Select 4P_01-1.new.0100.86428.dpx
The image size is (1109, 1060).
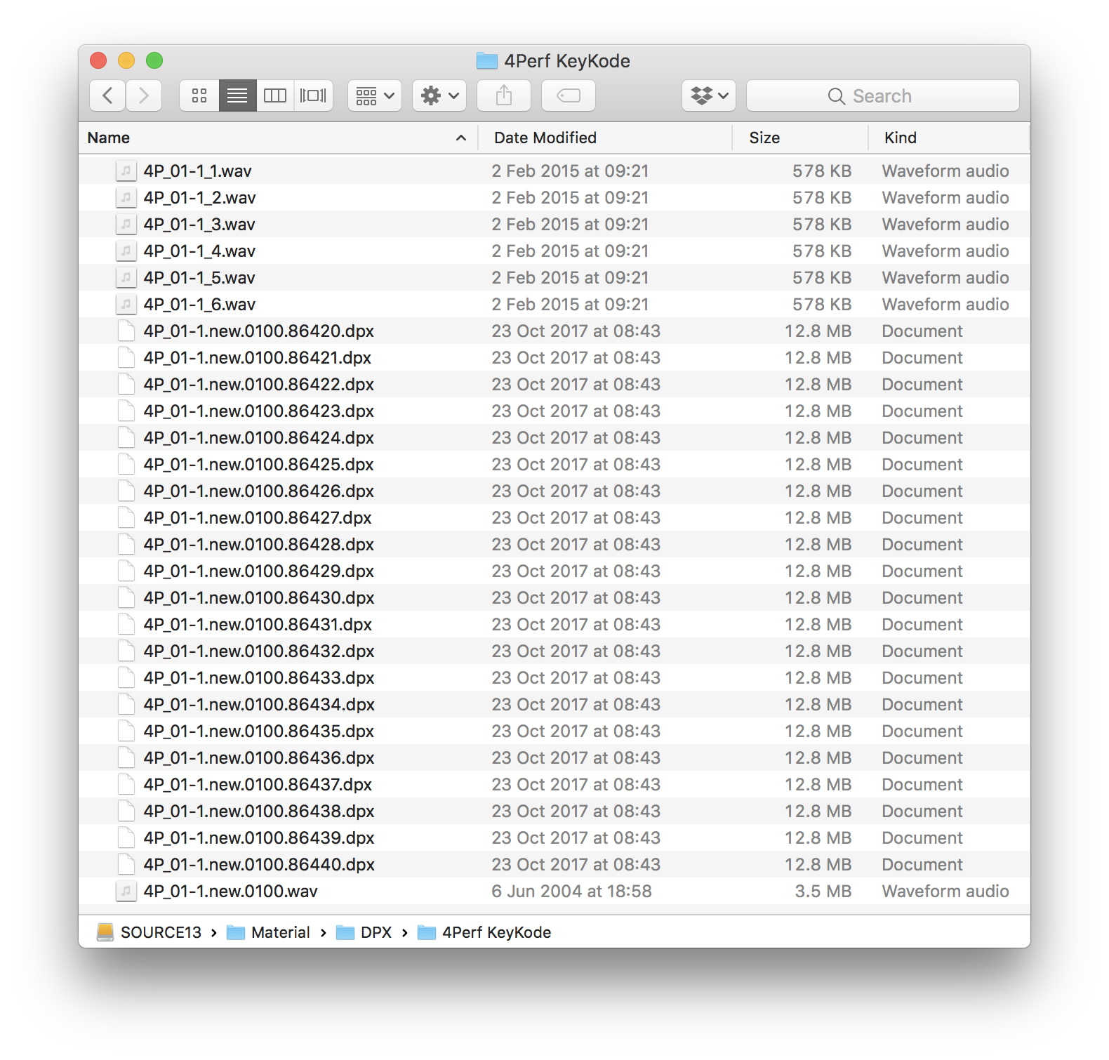554,544
